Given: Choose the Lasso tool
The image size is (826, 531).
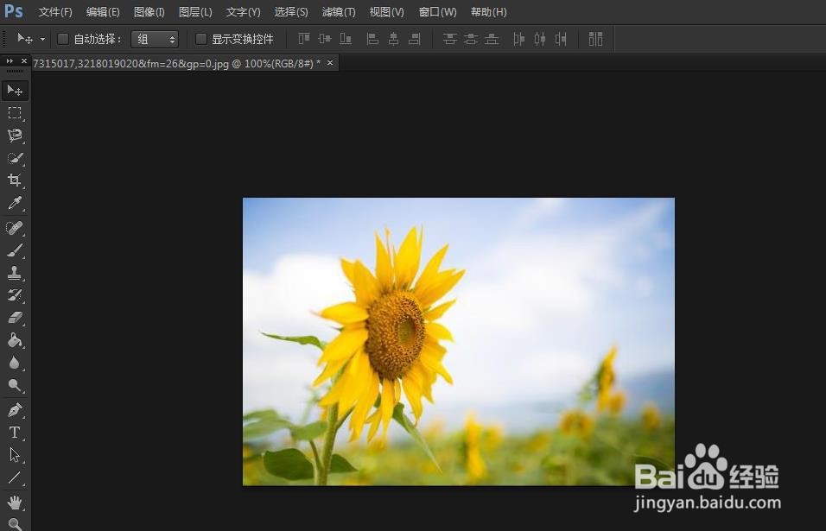Looking at the screenshot, I should pyautogui.click(x=14, y=135).
